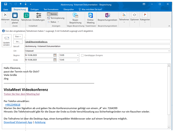Click message body scrollbar up arrow

click(x=169, y=65)
